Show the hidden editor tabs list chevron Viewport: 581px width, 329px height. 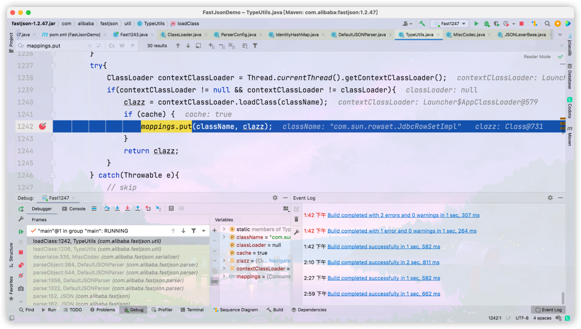point(560,34)
